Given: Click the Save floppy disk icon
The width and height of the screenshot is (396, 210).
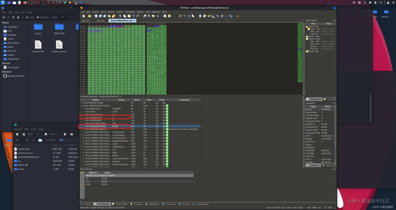Looking at the screenshot, I should (x=96, y=16).
